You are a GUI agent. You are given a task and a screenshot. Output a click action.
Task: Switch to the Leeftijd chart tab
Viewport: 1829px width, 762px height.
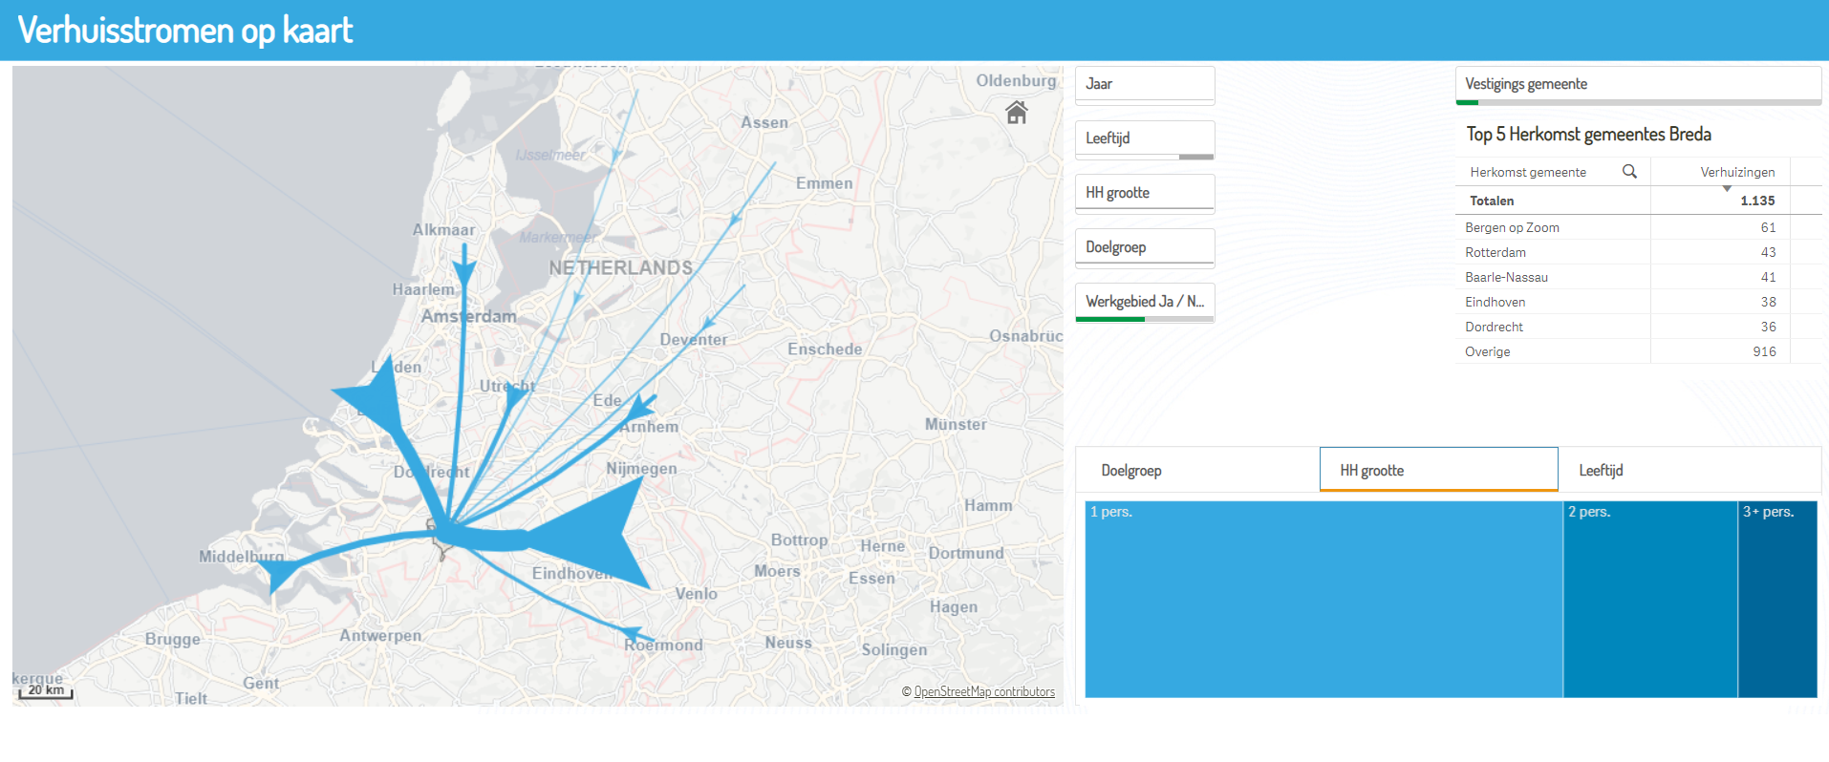pos(1688,471)
